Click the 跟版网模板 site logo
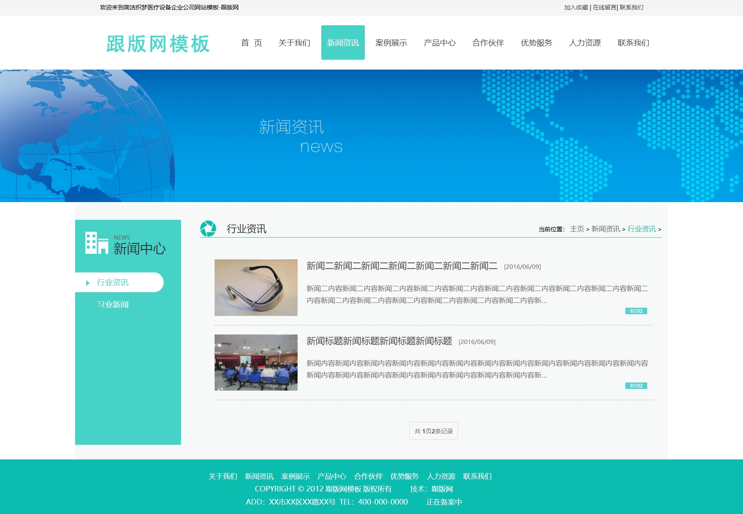Viewport: 743px width, 514px height. (x=158, y=43)
